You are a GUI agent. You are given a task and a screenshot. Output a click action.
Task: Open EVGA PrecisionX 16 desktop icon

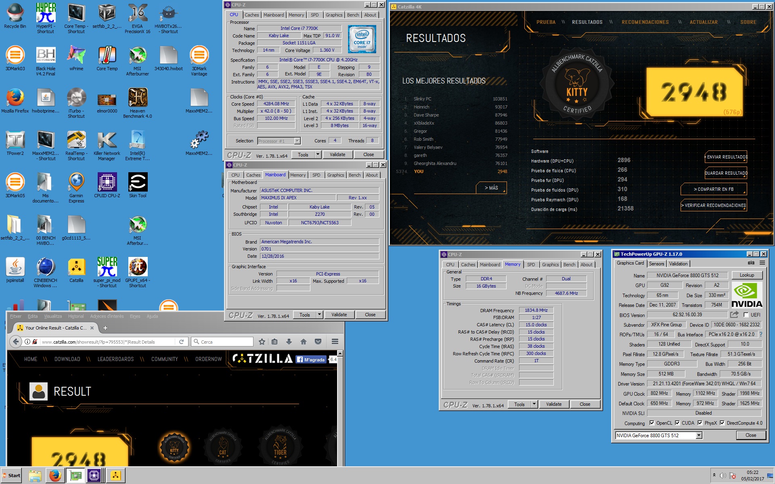tap(137, 18)
